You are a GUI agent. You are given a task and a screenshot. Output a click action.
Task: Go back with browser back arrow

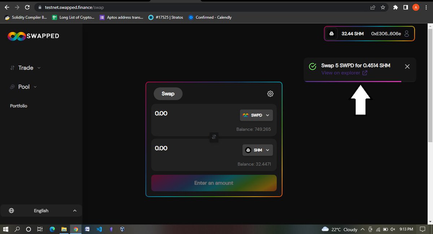(7, 7)
